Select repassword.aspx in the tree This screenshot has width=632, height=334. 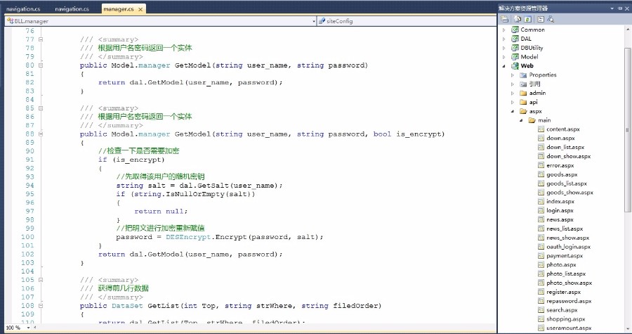[x=569, y=301]
